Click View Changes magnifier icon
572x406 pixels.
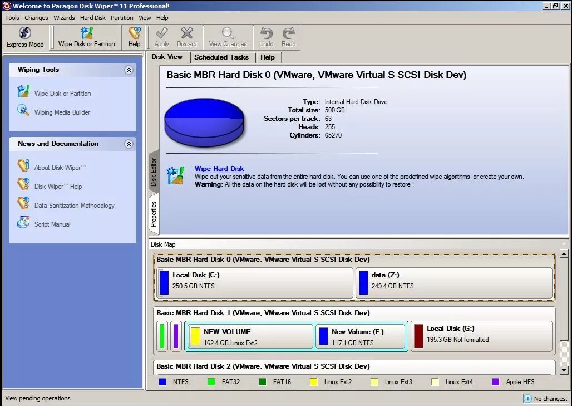click(x=228, y=33)
